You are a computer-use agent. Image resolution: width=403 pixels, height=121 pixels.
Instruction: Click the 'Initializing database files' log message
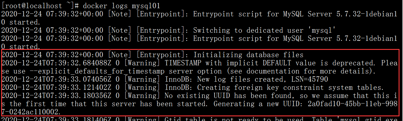coord(249,55)
